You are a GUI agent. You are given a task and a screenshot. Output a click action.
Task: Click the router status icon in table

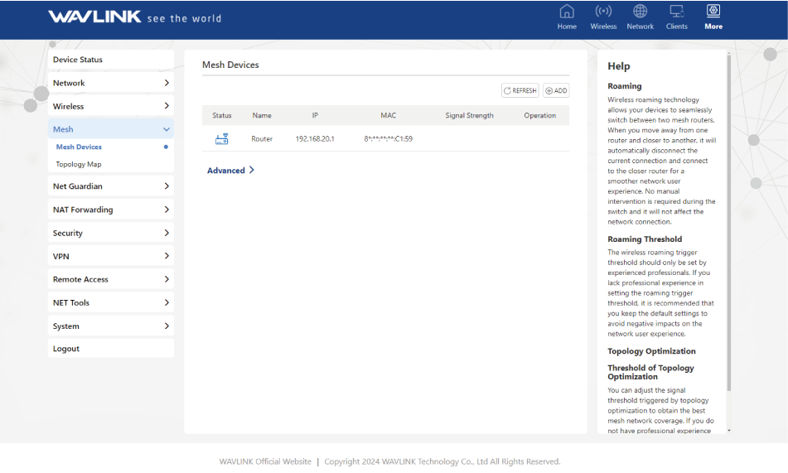coord(221,139)
